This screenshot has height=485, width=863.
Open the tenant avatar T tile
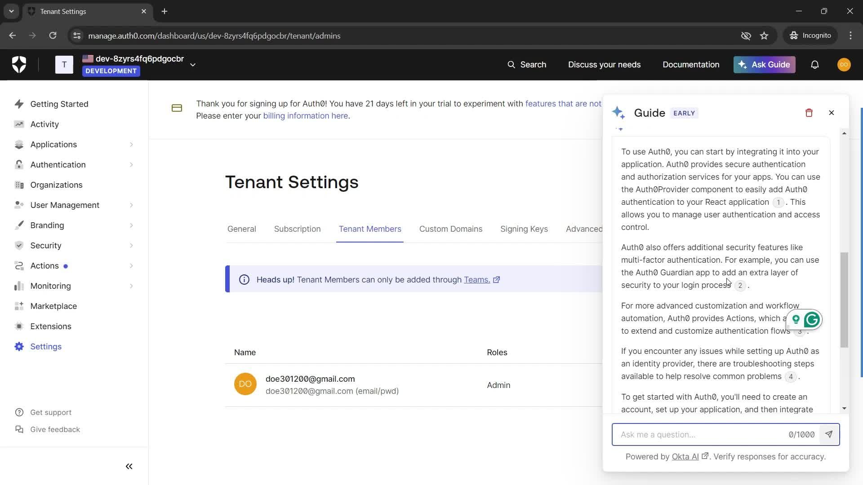64,65
